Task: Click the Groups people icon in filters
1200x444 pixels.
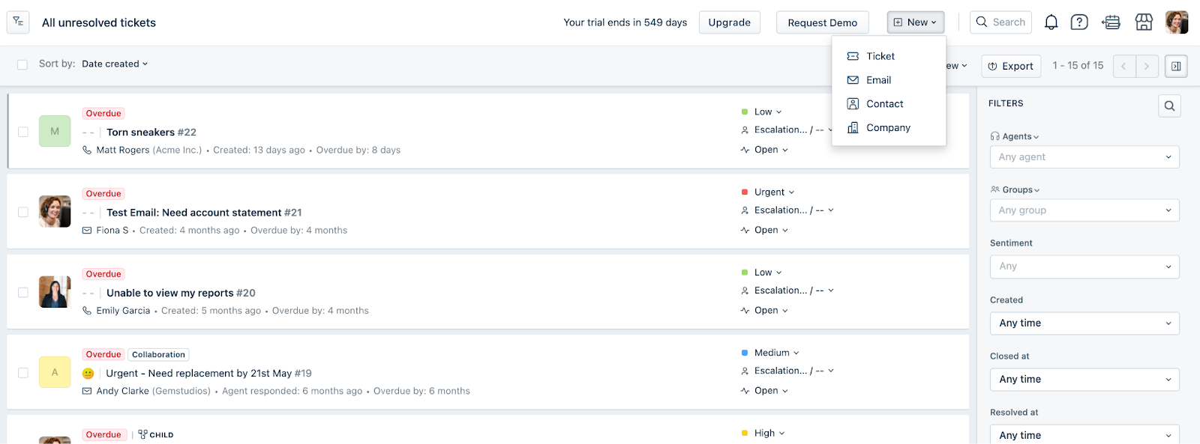Action: coord(994,189)
